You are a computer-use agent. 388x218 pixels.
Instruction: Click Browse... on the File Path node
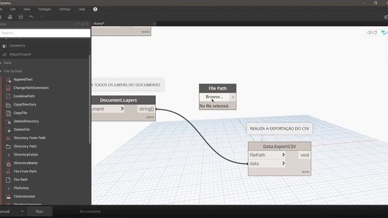point(214,97)
